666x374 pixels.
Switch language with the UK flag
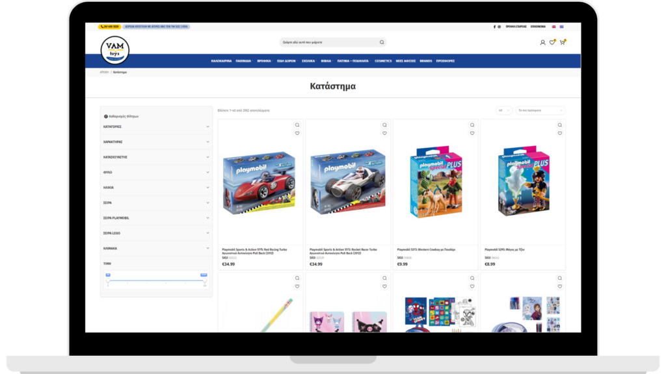(554, 27)
